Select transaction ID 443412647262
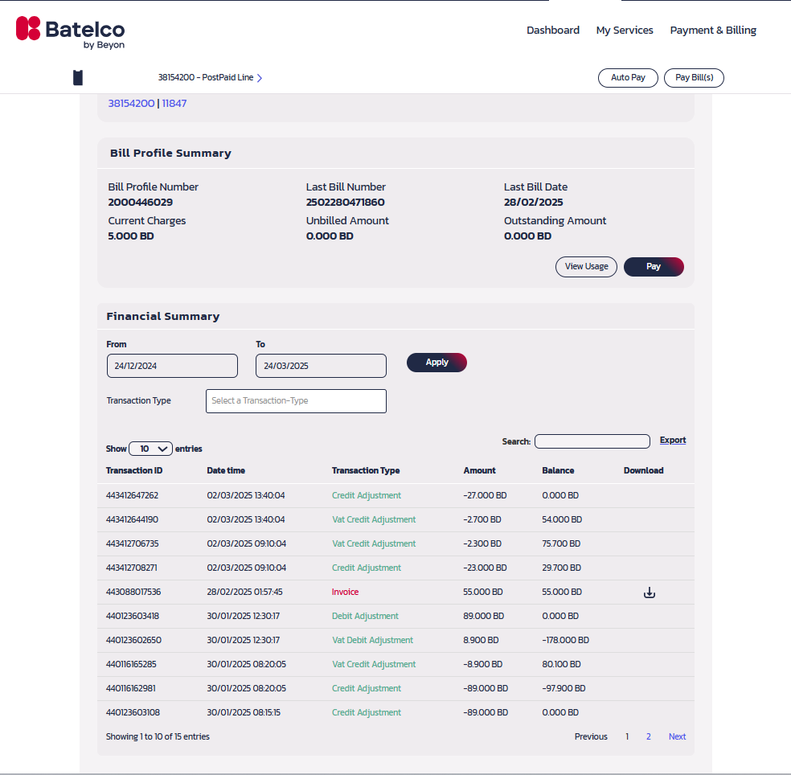The height and width of the screenshot is (775, 791). 132,495
